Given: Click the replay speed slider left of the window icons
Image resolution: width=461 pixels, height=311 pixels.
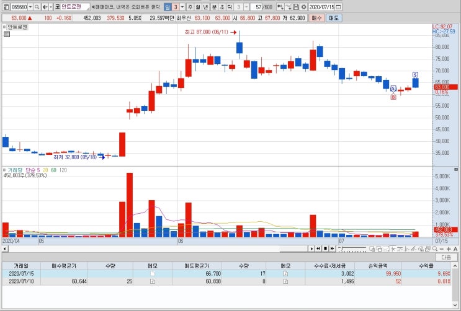Looking at the screenshot, I should point(352,249).
